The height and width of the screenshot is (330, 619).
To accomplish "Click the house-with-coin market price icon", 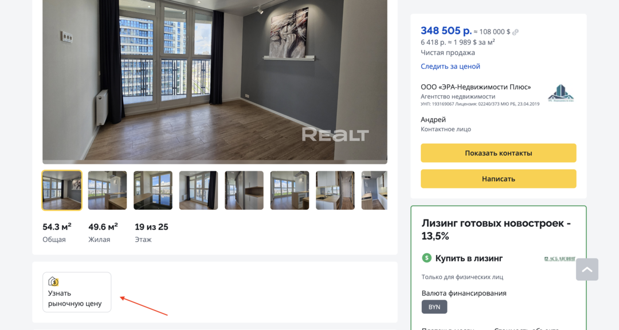I will pyautogui.click(x=53, y=281).
